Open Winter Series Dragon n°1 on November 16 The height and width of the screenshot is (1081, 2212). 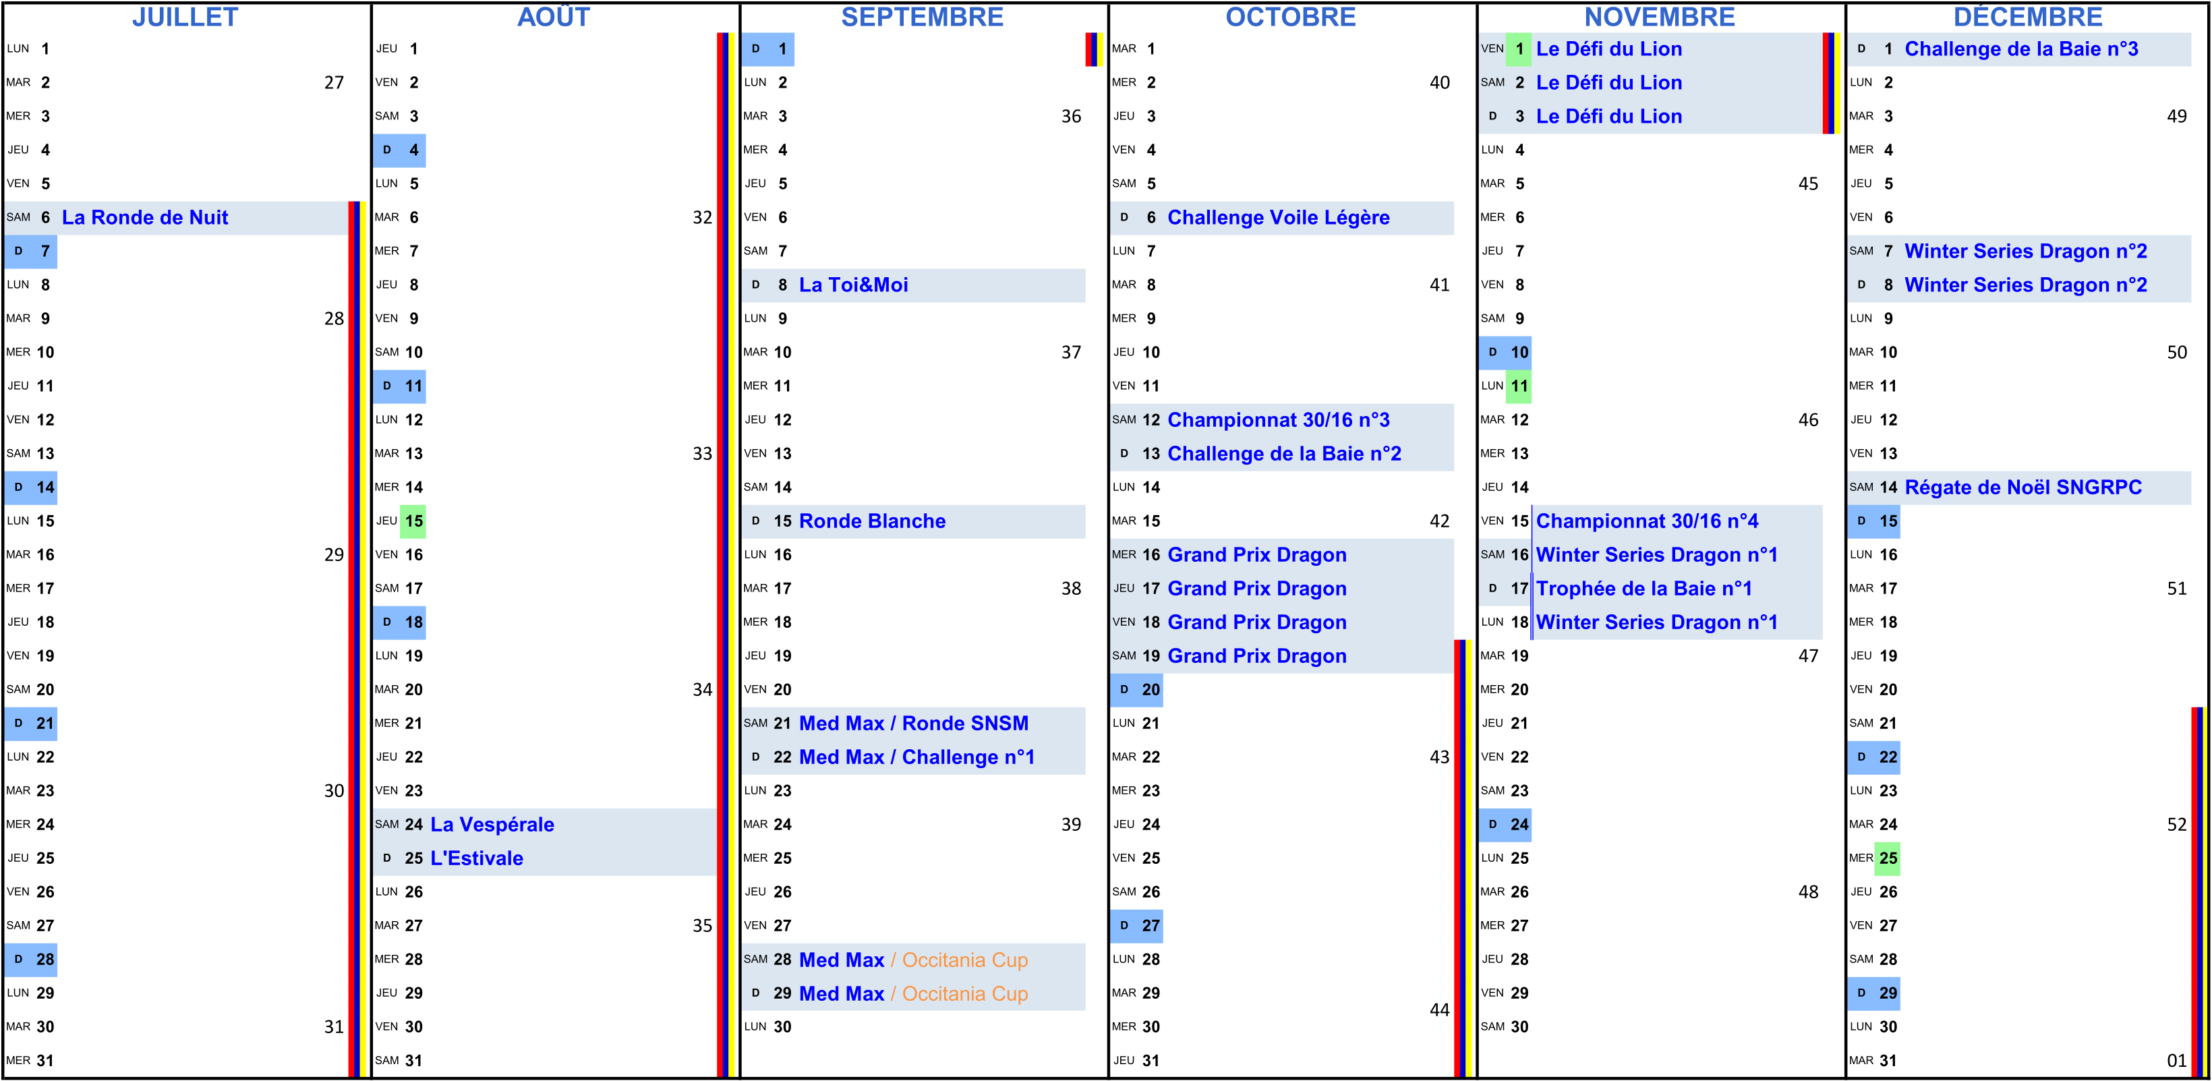click(x=1656, y=556)
